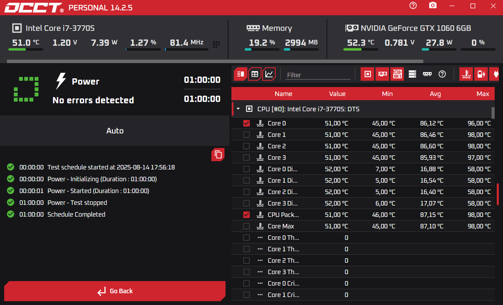
Task: Click the GPU power 27.8 W progress bar
Action: click(x=439, y=50)
